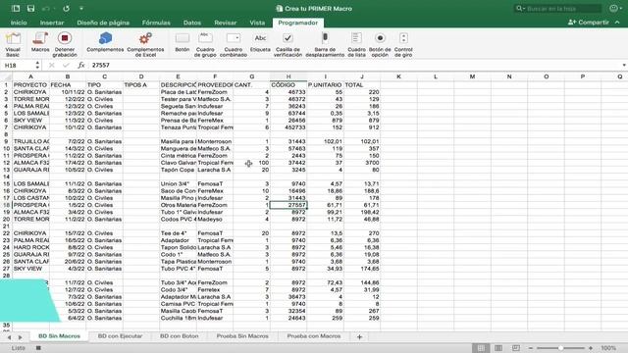Expand the formula bar
The image size is (628, 353).
coord(624,65)
